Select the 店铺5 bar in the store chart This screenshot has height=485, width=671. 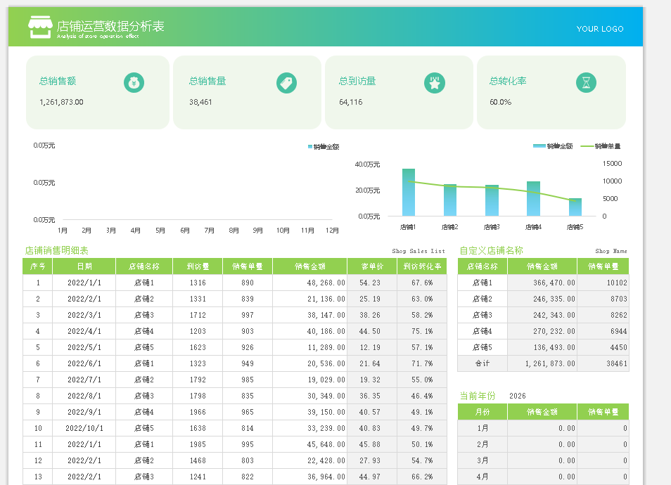(575, 207)
